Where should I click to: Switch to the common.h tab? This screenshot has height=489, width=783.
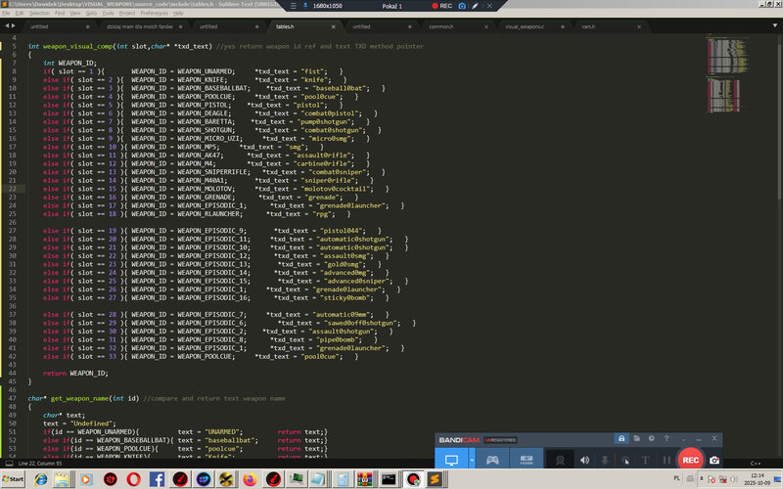[440, 27]
